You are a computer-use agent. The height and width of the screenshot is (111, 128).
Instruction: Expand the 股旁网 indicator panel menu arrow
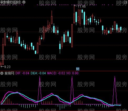tap(2, 73)
